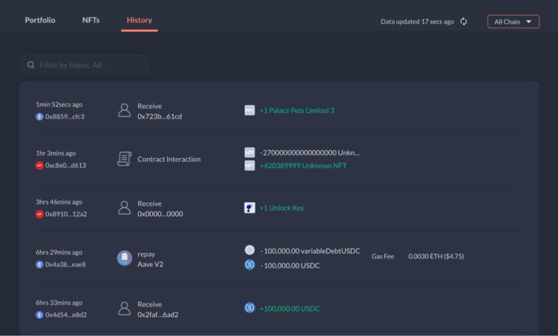Click the Ethereum icon next to 0x8859...cfc3

coord(40,116)
